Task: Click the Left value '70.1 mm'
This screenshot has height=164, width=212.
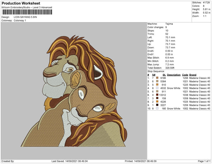Action: (x=170, y=37)
